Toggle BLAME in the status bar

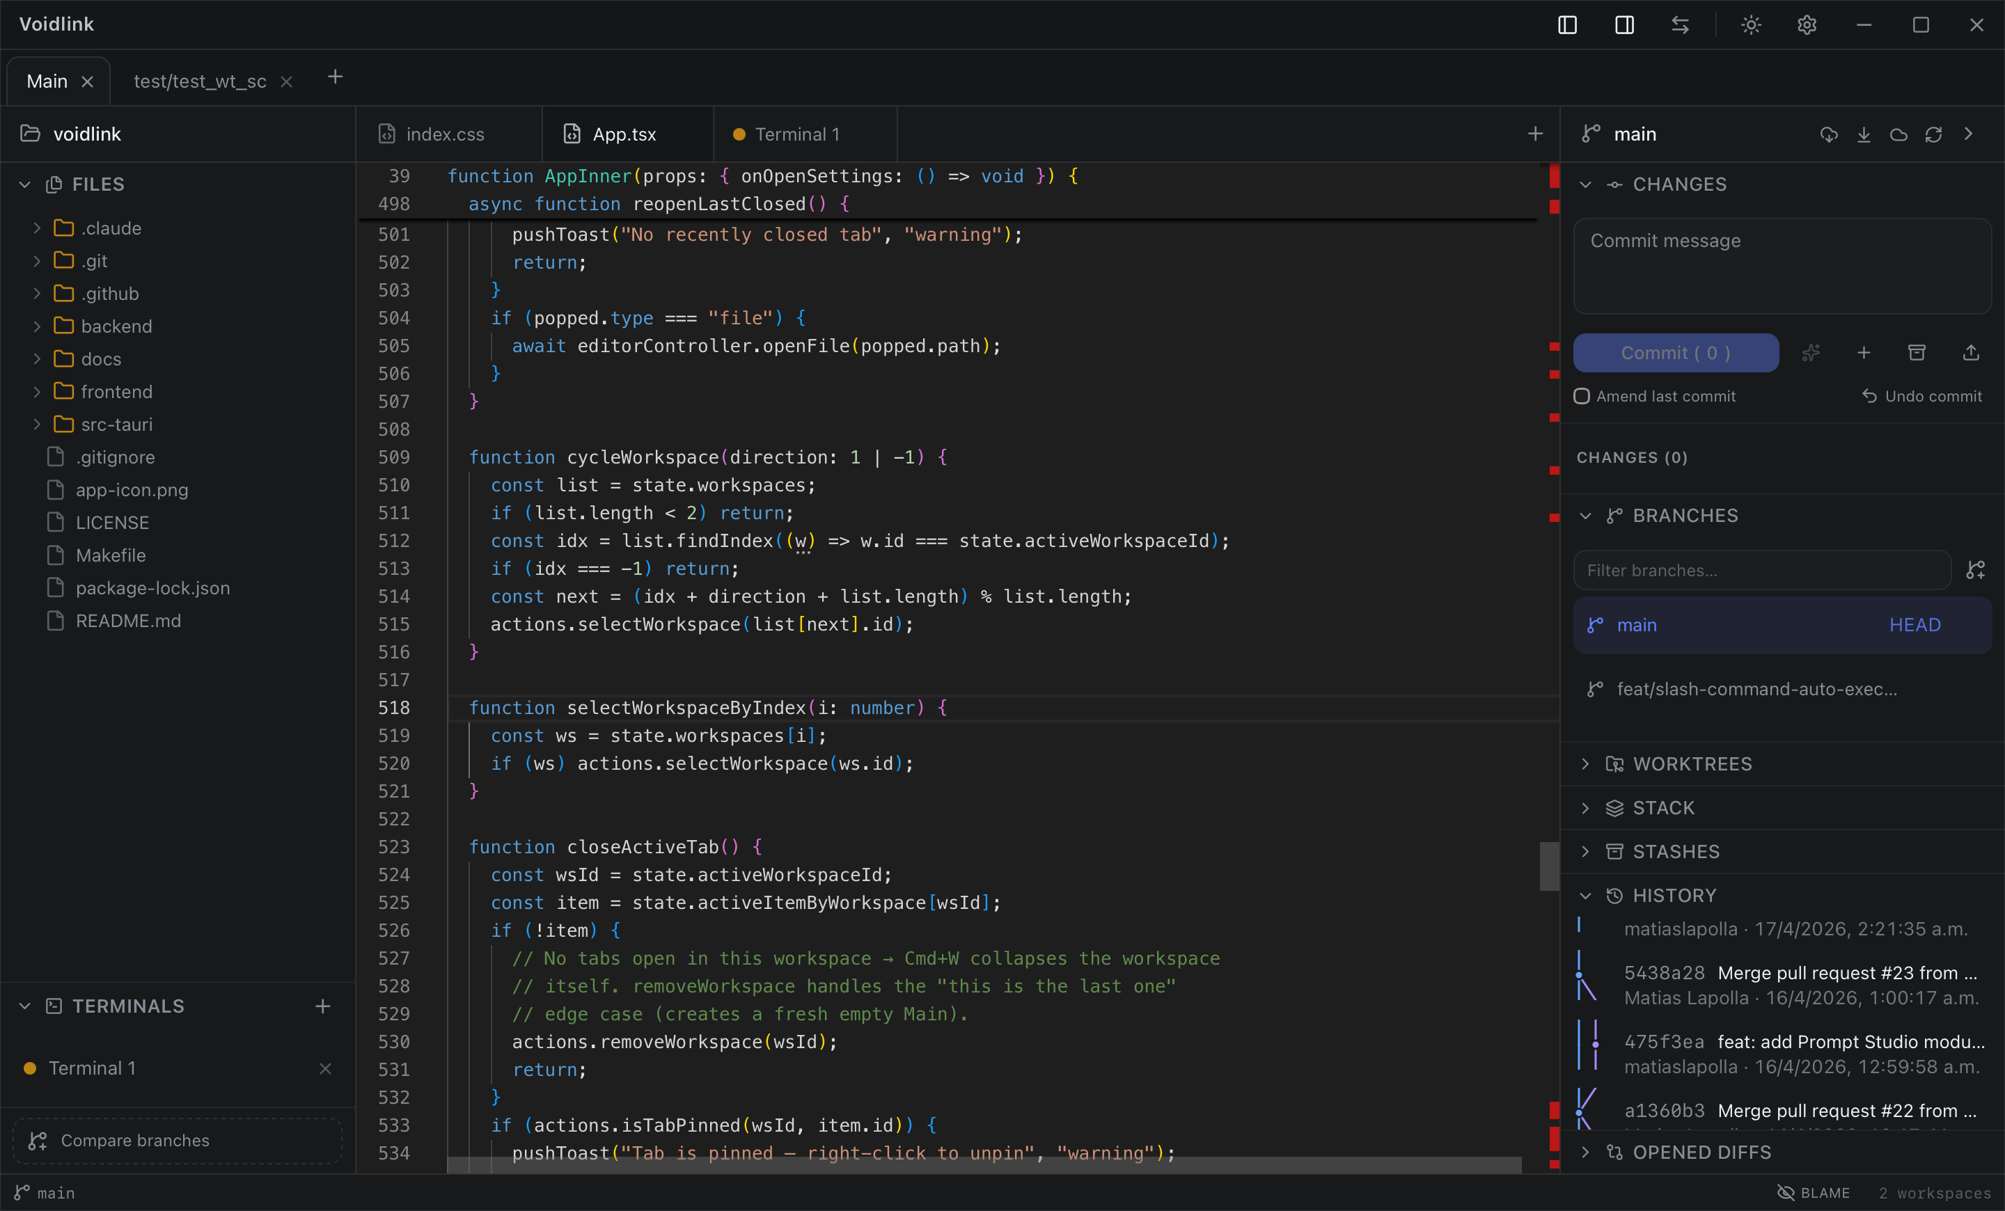pyautogui.click(x=1813, y=1192)
